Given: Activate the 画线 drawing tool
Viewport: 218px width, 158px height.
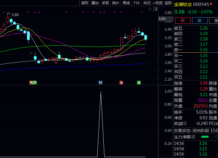Looking at the screenshot, I should point(126,3).
